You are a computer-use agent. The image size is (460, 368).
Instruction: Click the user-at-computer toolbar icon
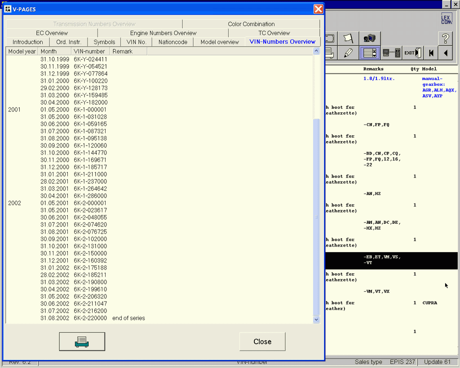(370, 39)
